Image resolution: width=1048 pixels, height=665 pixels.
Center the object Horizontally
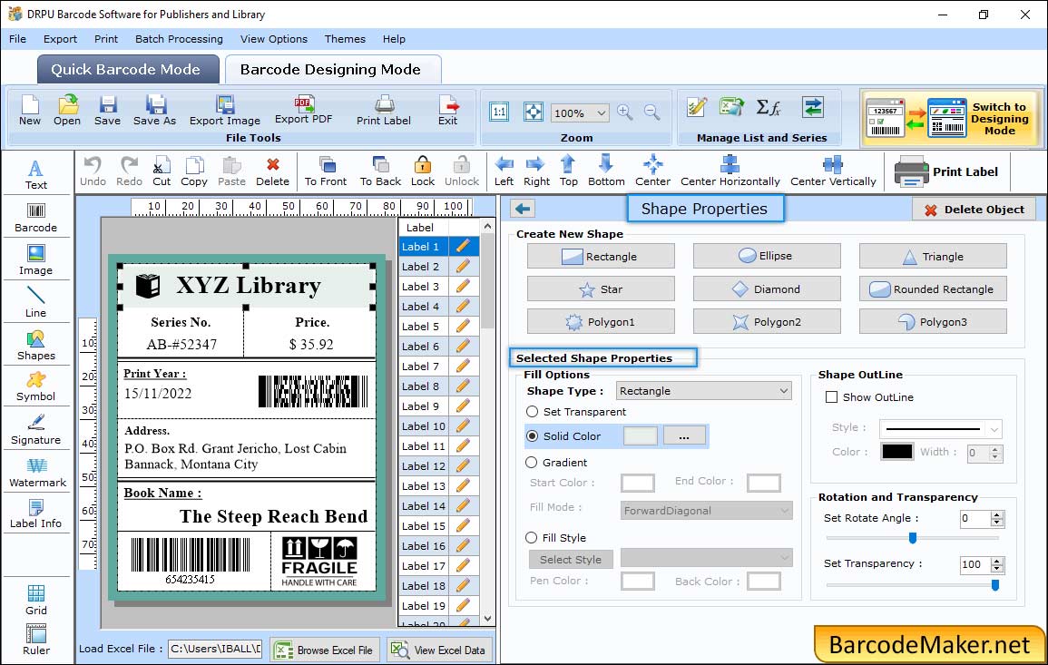point(730,171)
